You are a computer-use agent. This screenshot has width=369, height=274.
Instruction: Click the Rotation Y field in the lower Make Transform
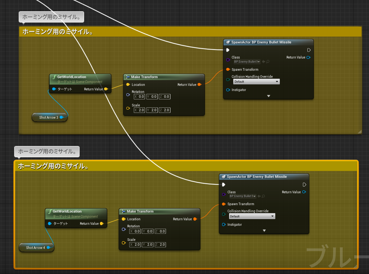(148, 231)
